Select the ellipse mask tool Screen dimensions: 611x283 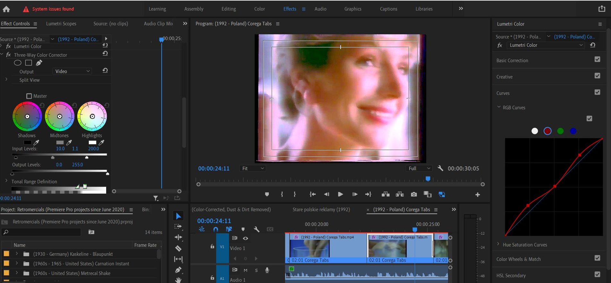(x=18, y=63)
